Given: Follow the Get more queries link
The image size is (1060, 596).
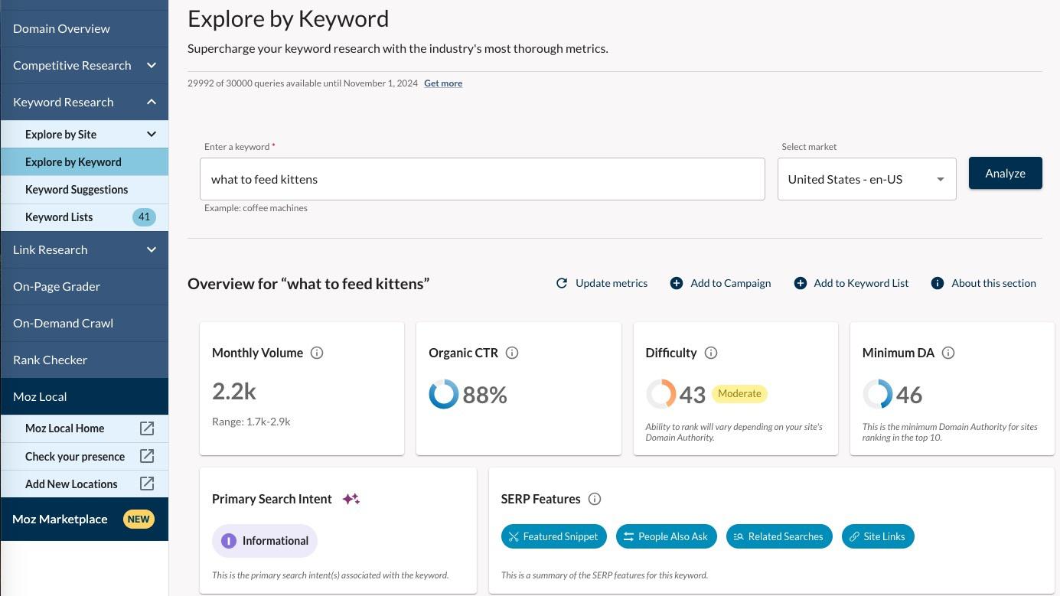Looking at the screenshot, I should (443, 83).
